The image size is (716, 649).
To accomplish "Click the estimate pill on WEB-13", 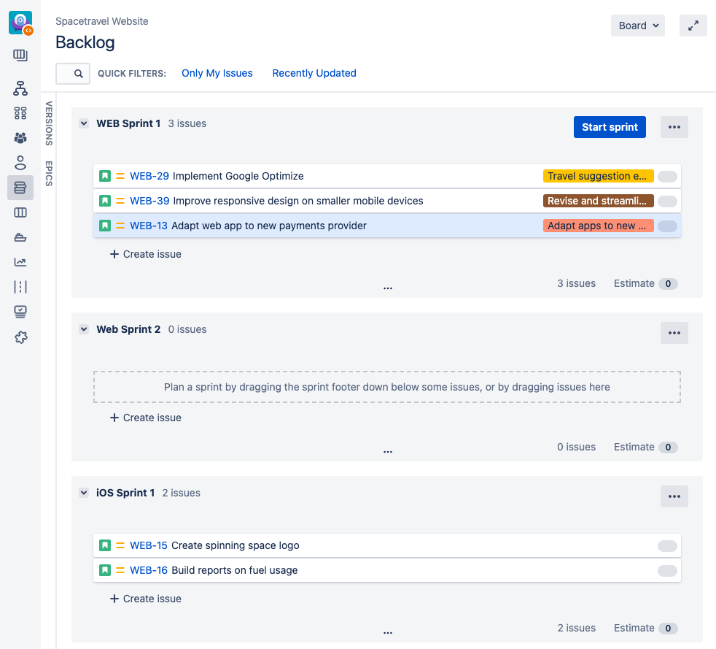I will pyautogui.click(x=667, y=226).
